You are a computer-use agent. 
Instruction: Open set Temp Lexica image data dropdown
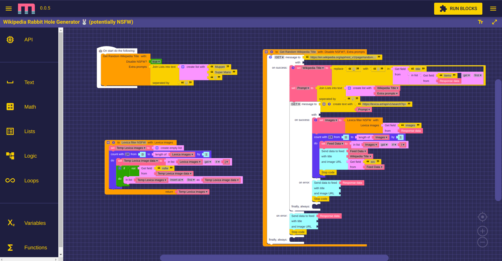[141, 161]
